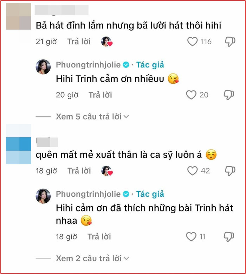Open first Phuongtrinhjolie avatar in replies
The image size is (246, 274).
(x=43, y=67)
